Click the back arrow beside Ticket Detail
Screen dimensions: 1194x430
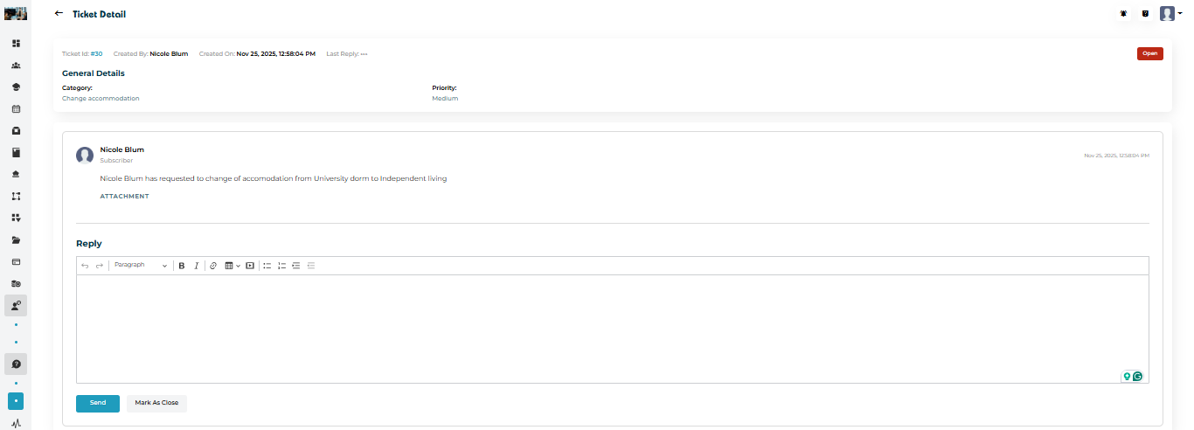point(59,14)
